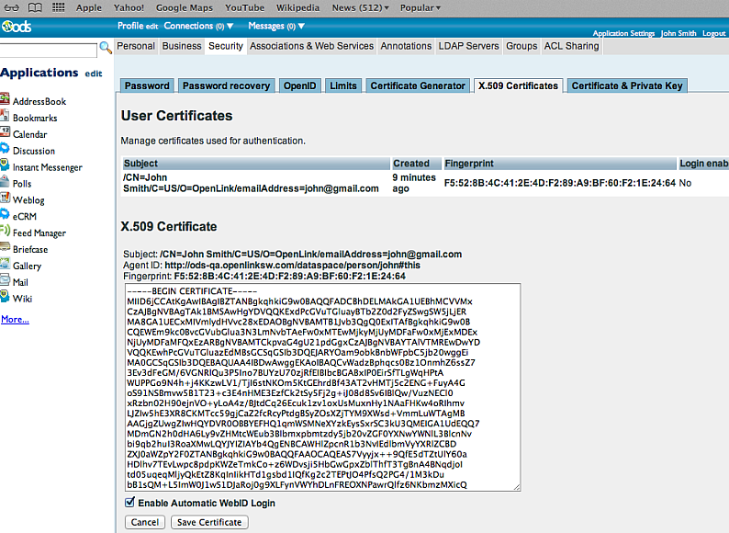Show the Top Sites grid icon

[58, 7]
